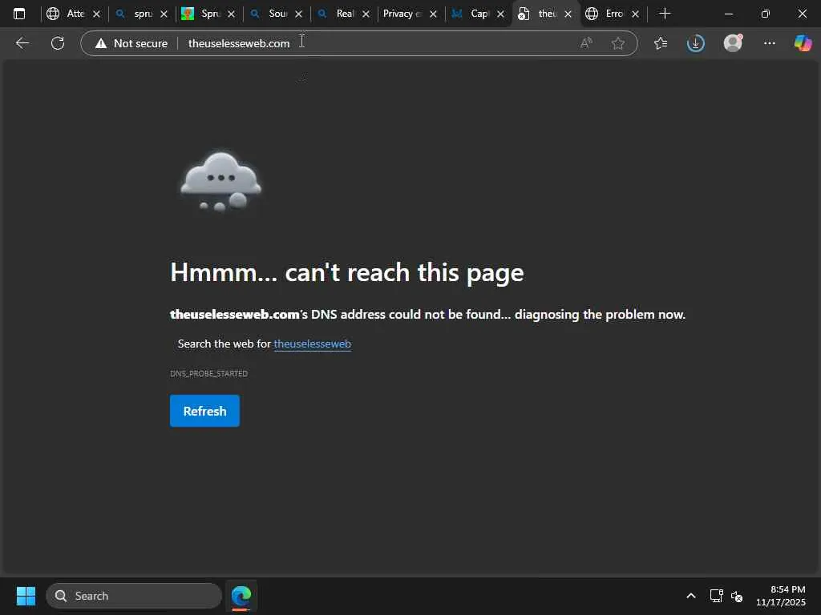Screen dimensions: 821x615
Task: Click the blue Refresh button
Action: pos(204,411)
